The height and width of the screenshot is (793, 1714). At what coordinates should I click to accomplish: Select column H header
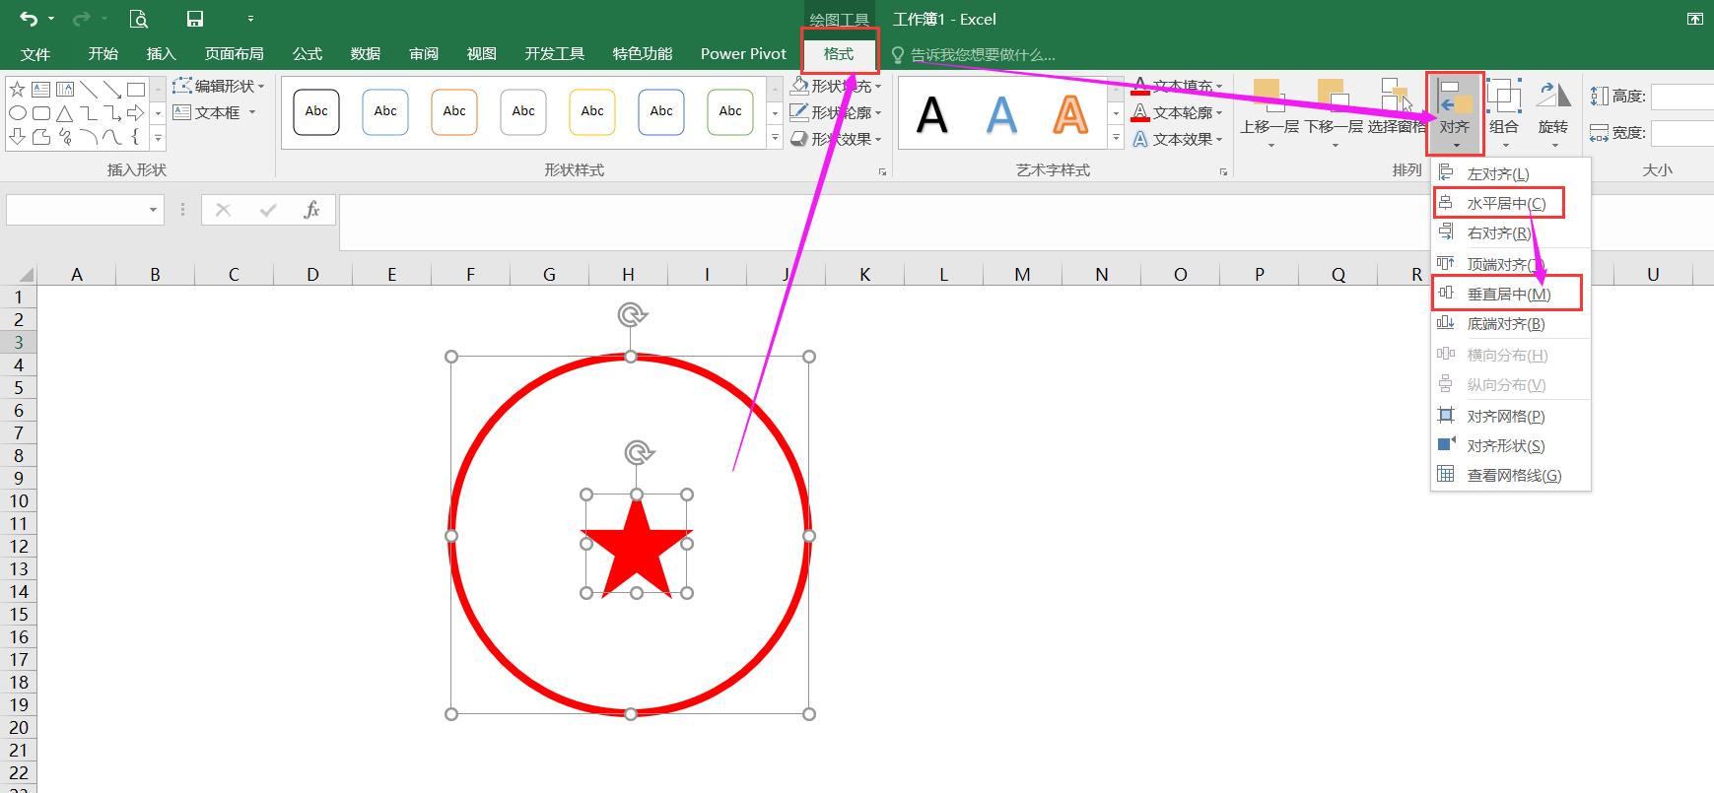tap(628, 275)
